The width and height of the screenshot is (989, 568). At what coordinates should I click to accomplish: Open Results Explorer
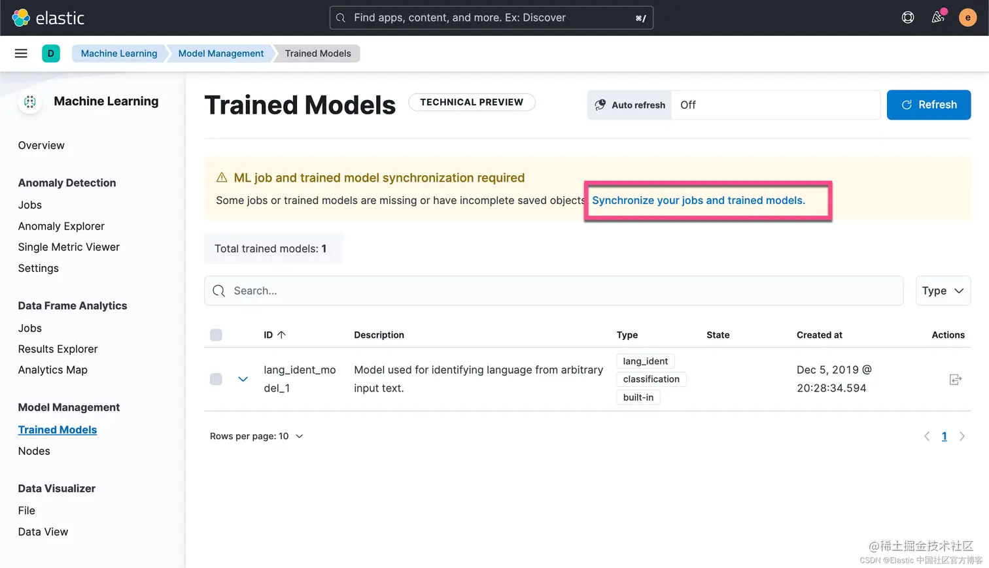click(x=58, y=349)
